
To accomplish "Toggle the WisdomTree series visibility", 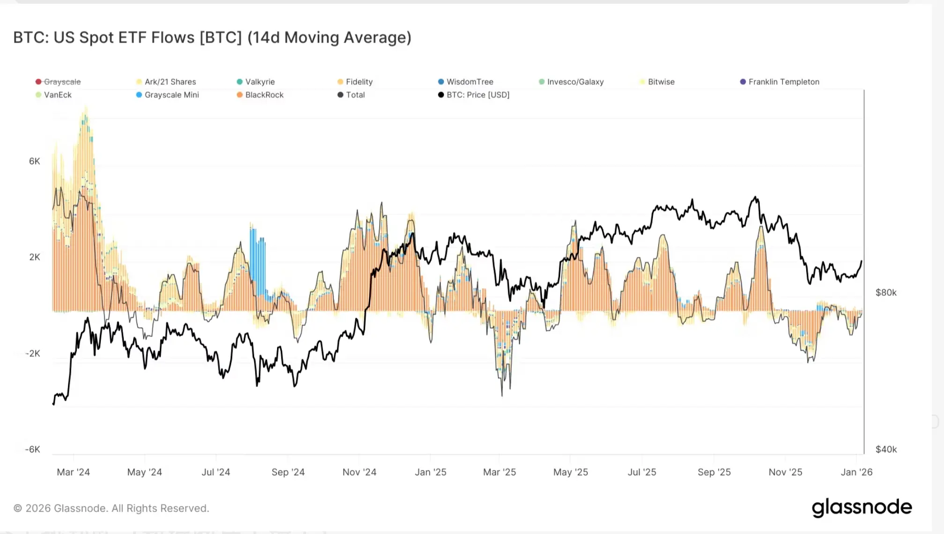I will [x=465, y=82].
